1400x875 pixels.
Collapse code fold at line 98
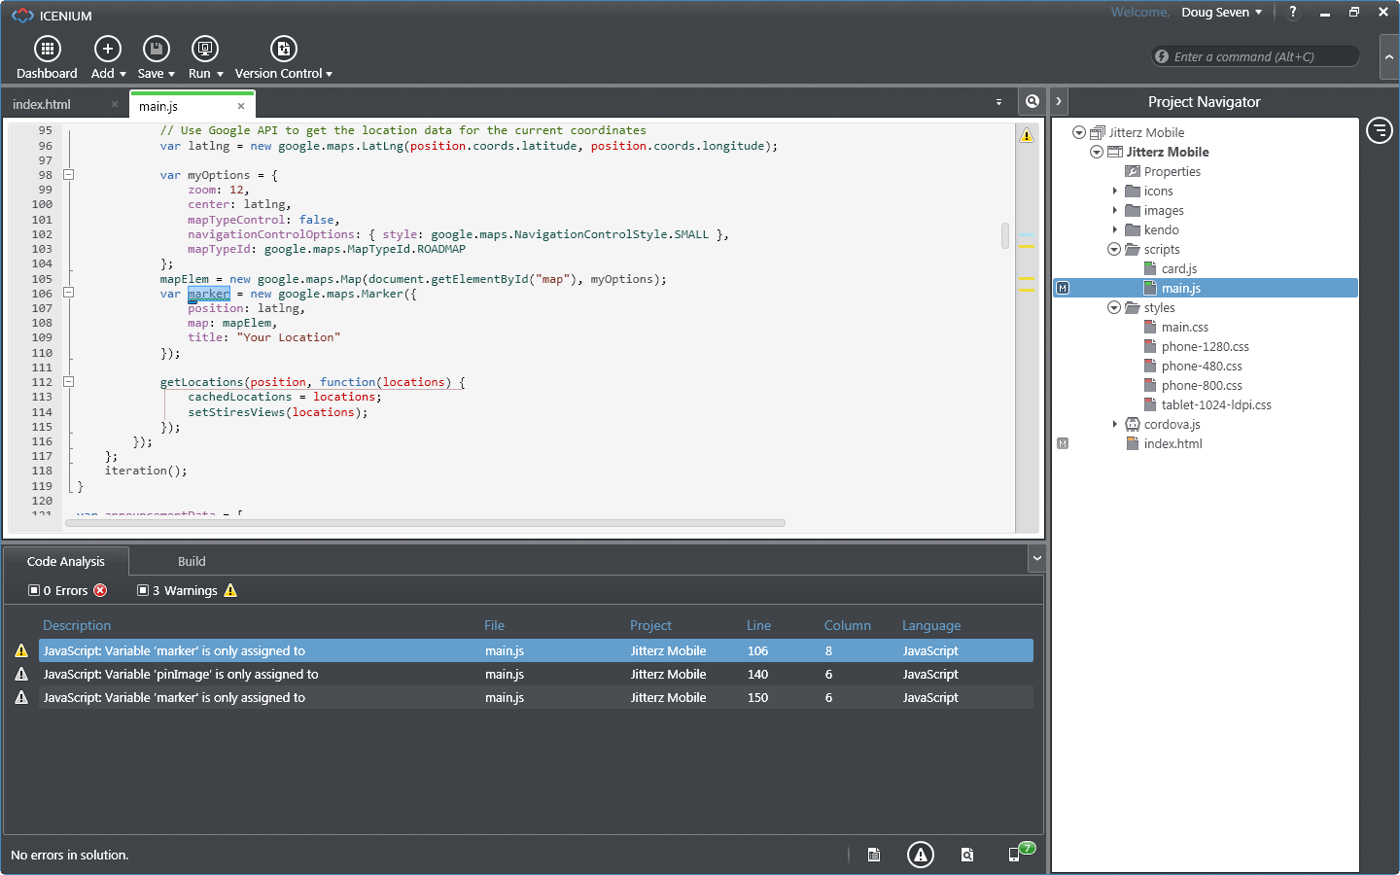pos(69,175)
